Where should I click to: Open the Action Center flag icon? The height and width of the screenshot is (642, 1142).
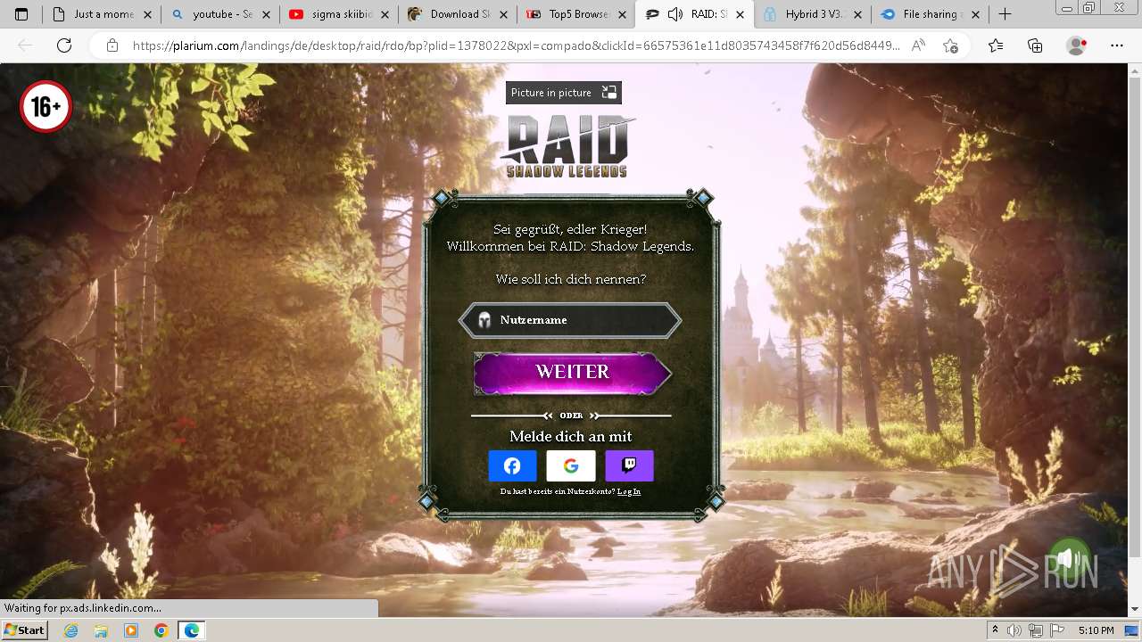[x=1057, y=630]
